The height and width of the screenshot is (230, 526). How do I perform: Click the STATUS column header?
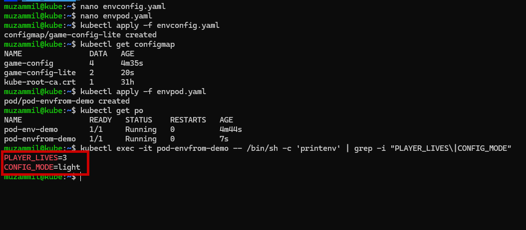point(139,120)
